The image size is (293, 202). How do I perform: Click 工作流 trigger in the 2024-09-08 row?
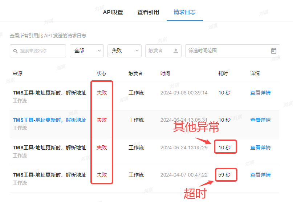tap(136, 93)
